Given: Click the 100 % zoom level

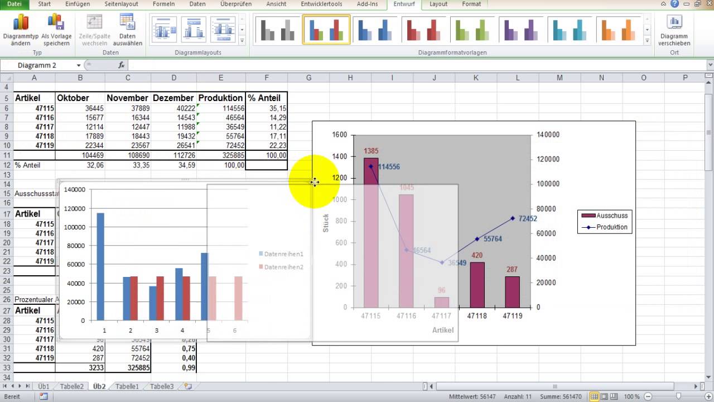Looking at the screenshot, I should pyautogui.click(x=632, y=396).
